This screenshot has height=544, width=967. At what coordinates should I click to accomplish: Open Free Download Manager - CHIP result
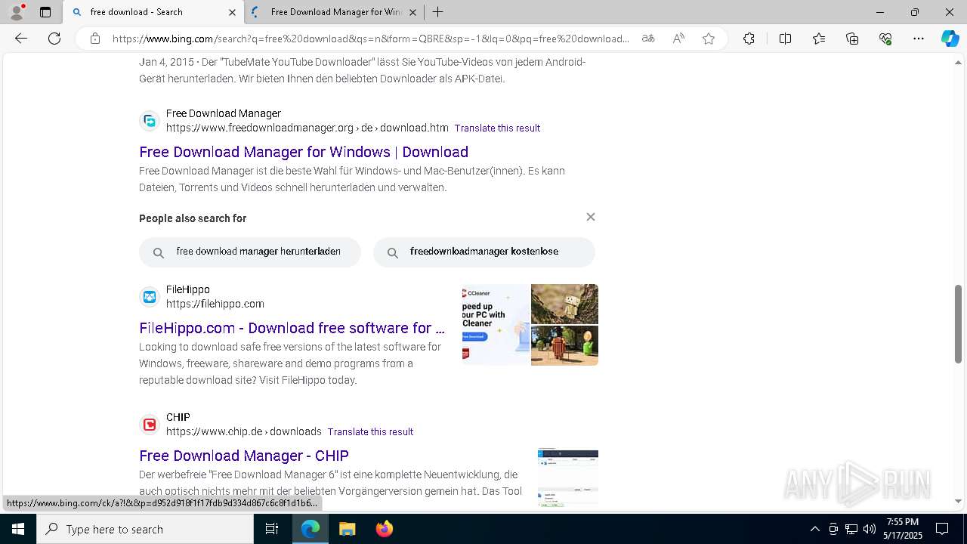coord(244,456)
